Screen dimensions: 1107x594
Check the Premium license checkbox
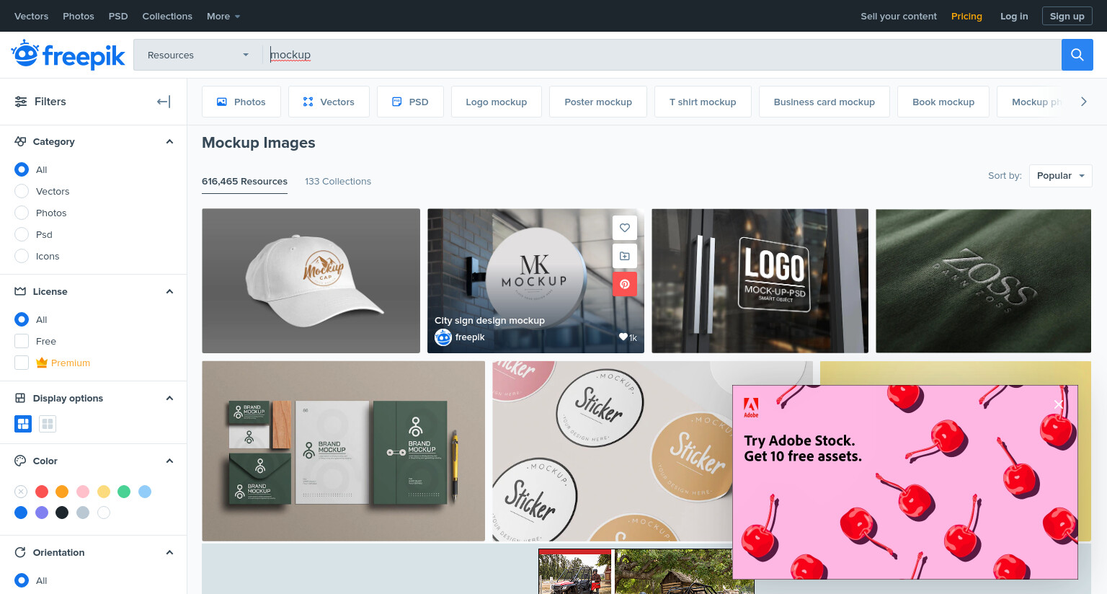pyautogui.click(x=22, y=363)
